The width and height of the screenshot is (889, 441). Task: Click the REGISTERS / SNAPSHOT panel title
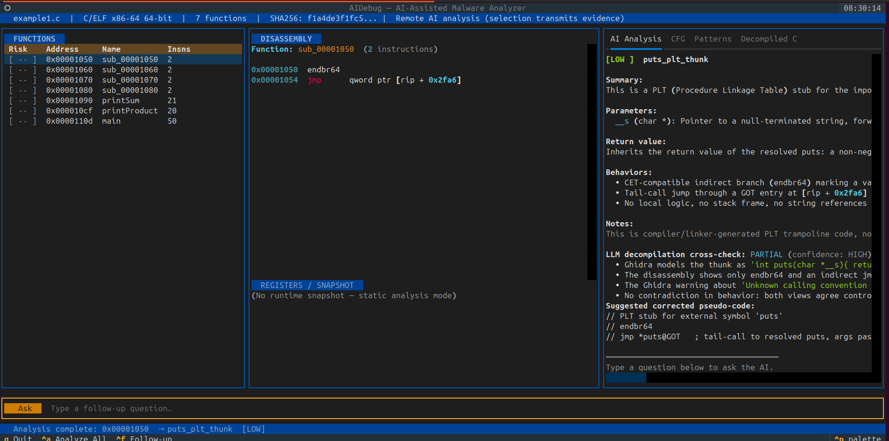point(307,285)
